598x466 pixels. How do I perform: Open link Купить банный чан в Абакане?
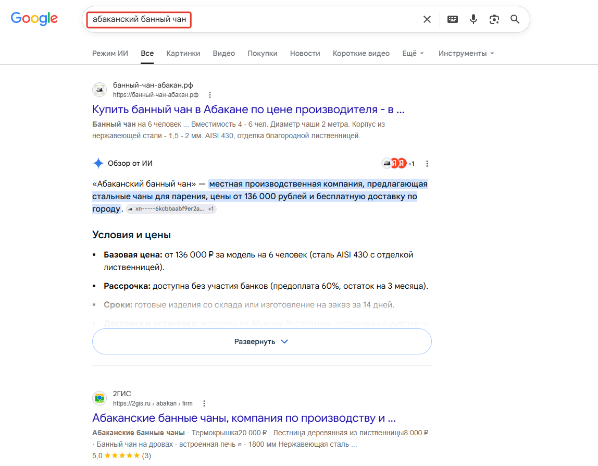point(248,109)
